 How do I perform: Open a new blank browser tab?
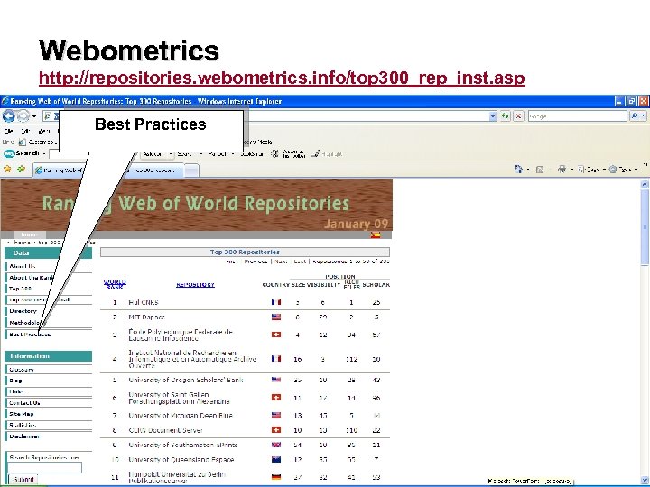(191, 170)
